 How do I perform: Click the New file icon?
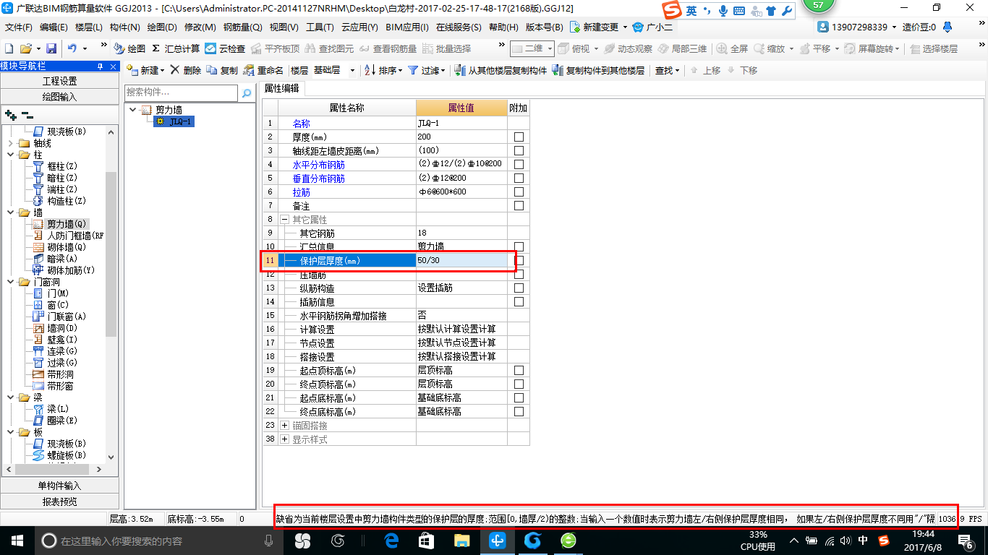[x=9, y=48]
